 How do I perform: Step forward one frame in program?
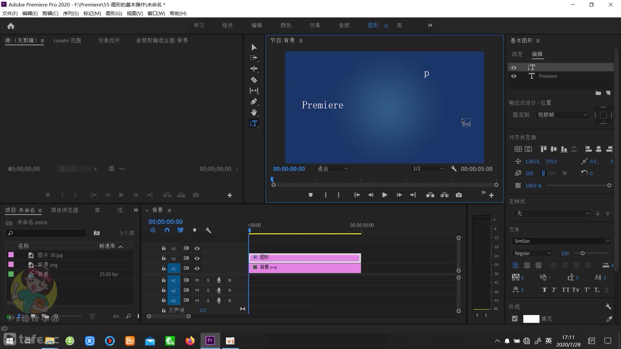pyautogui.click(x=399, y=195)
